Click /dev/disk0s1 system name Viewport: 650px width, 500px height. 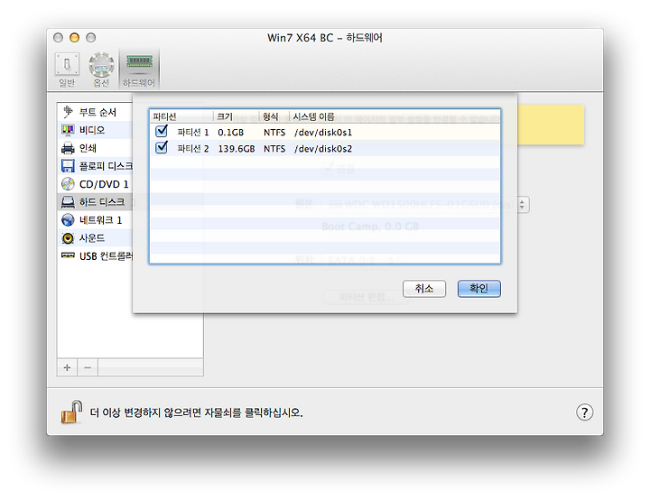point(323,133)
